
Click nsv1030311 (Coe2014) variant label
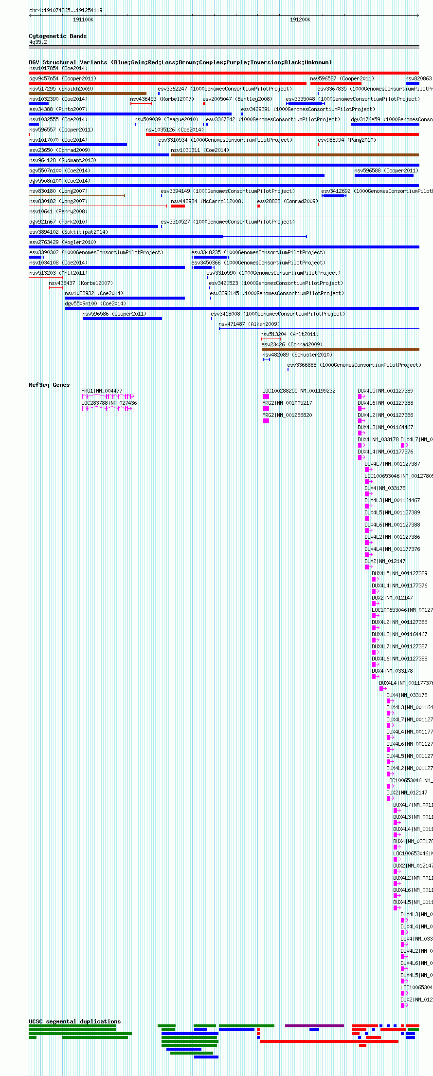200,150
